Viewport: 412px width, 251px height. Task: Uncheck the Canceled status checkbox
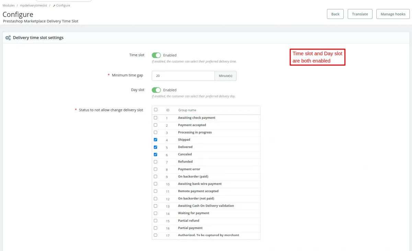pos(156,154)
